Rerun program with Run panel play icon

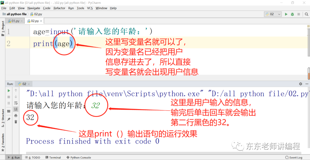pos(9,90)
